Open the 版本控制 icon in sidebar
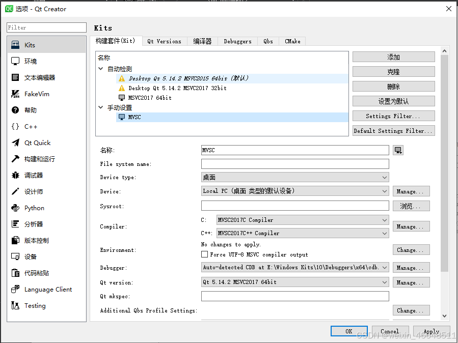This screenshot has width=458, height=343. [x=15, y=240]
